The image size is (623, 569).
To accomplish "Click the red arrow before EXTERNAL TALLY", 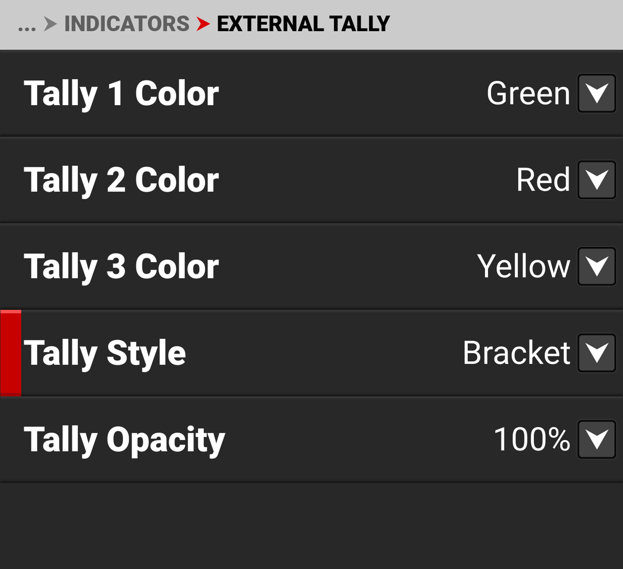I will coord(203,24).
